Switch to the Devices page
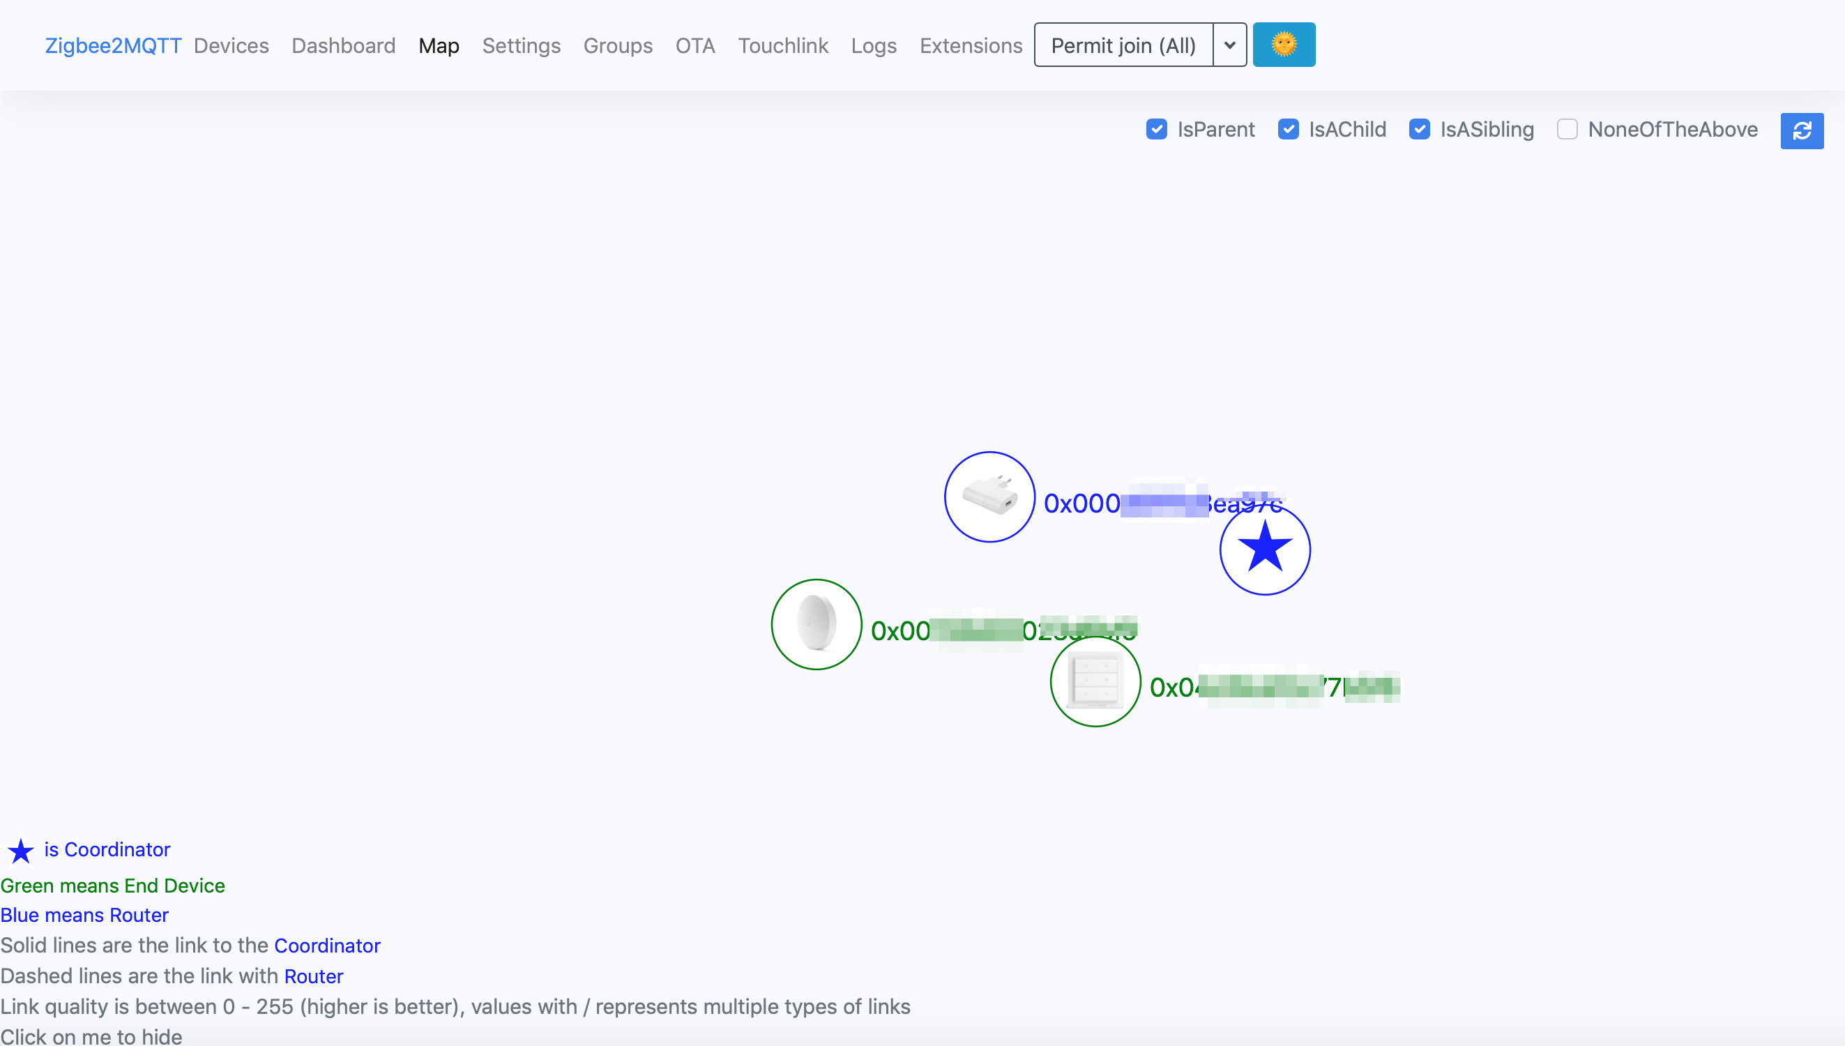1845x1046 pixels. point(231,45)
